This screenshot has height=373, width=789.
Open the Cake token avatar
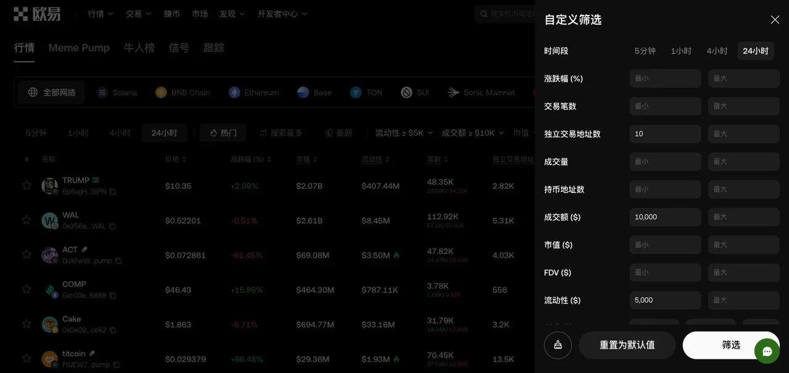[50, 324]
